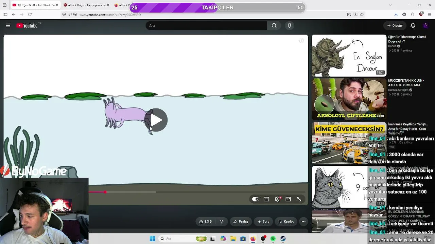Open the Firefox downloads arrow
This screenshot has height=244, width=435.
(x=396, y=15)
